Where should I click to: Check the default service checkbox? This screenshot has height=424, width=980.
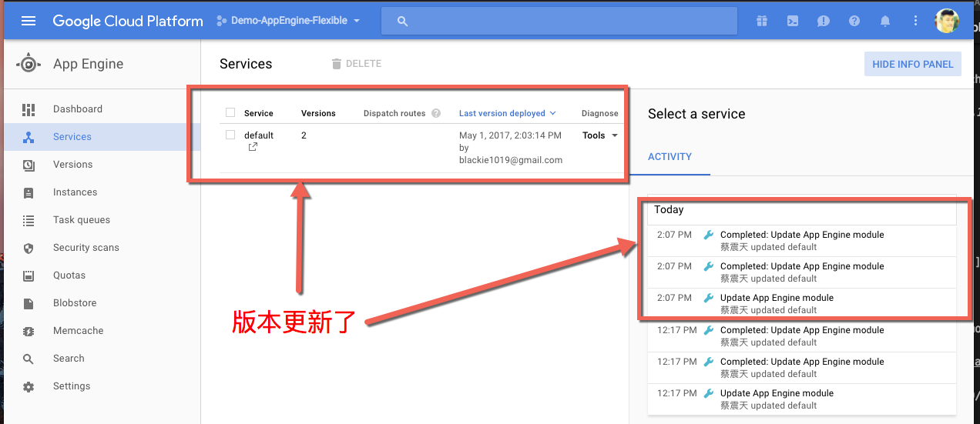[x=230, y=135]
